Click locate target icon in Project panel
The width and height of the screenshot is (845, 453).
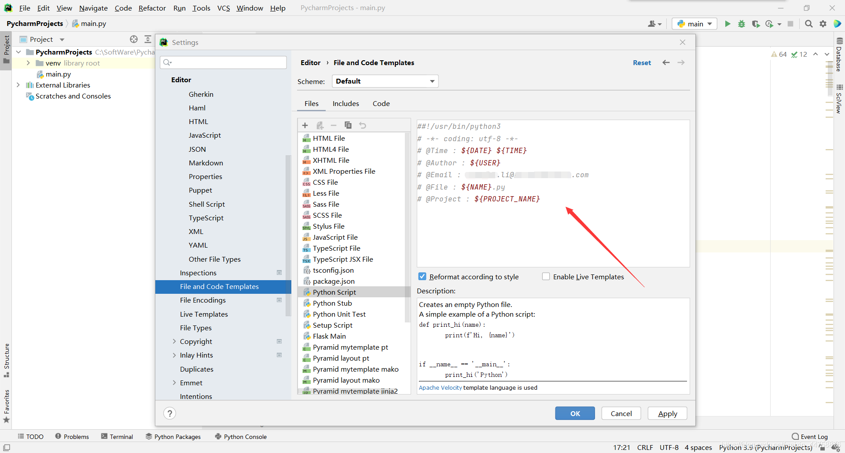134,39
